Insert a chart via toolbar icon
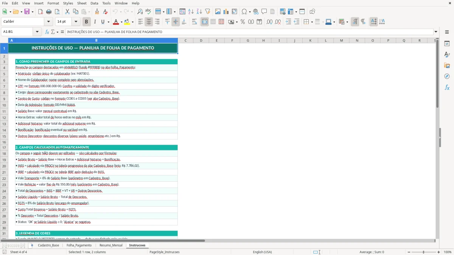 point(226,12)
